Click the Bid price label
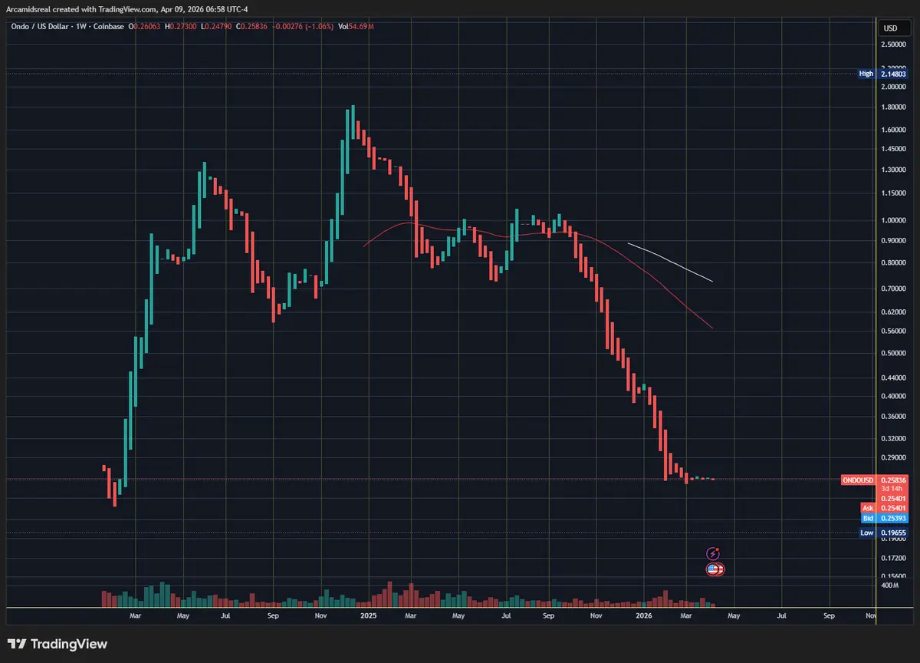The image size is (920, 663). pyautogui.click(x=868, y=518)
